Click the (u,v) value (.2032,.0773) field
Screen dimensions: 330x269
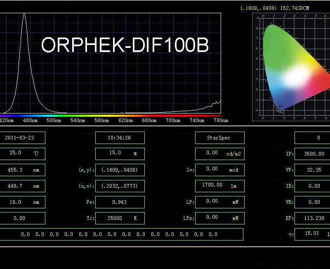[120, 186]
